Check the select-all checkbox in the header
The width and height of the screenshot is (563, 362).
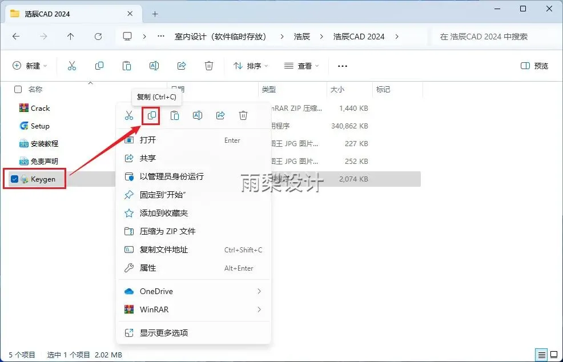[x=18, y=90]
